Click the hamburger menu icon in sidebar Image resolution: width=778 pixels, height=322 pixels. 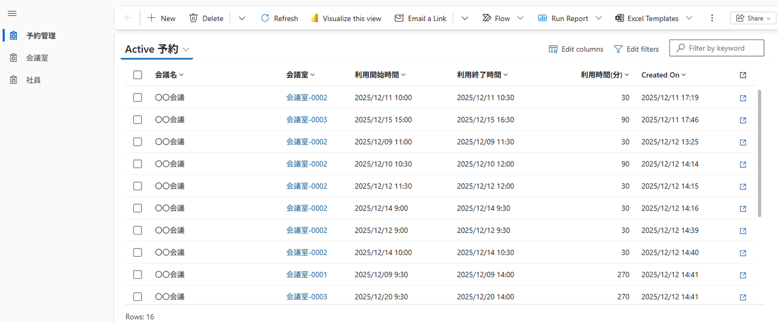[12, 14]
